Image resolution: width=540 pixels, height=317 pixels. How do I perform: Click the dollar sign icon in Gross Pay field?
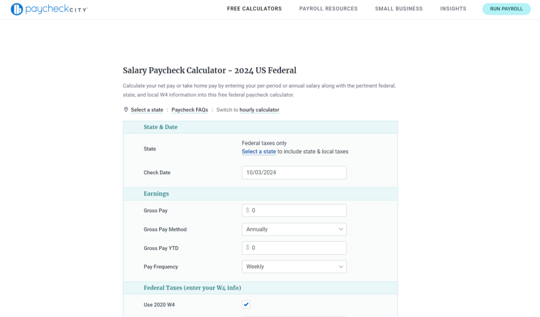pos(246,210)
